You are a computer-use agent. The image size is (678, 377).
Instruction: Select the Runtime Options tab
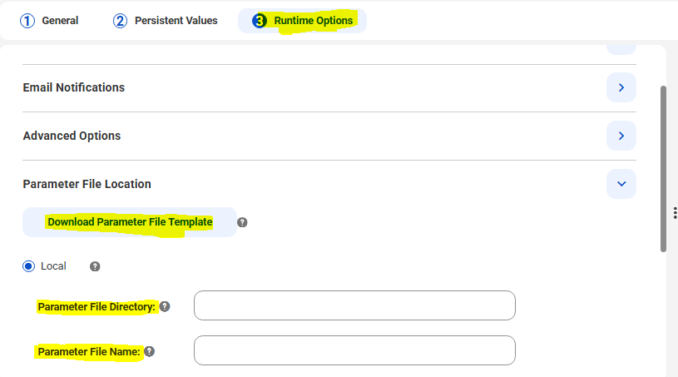click(x=303, y=21)
